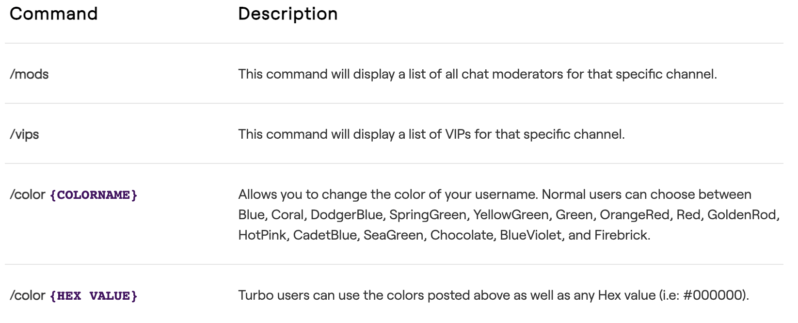
Task: Click the word HotPink in color list
Action: 262,235
